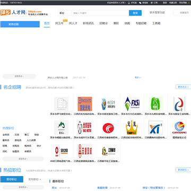Open 更多搜索功能 advanced search link
191x191 pixels.
tap(157, 13)
